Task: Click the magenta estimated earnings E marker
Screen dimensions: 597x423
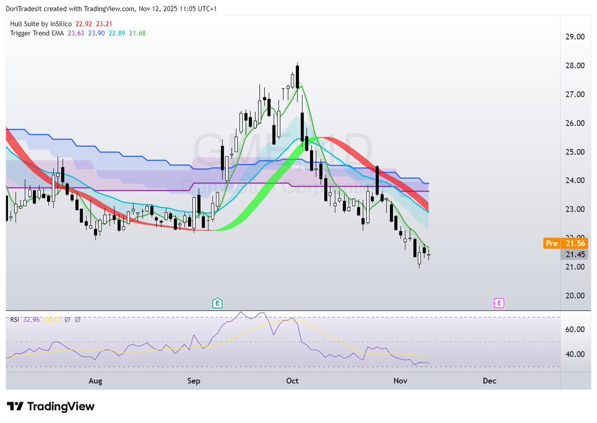Action: pyautogui.click(x=498, y=303)
